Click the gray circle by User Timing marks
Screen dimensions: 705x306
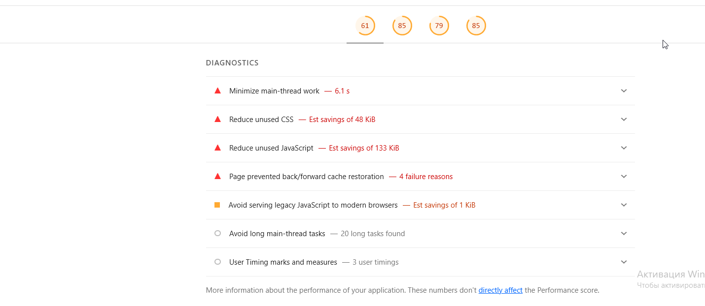(217, 262)
